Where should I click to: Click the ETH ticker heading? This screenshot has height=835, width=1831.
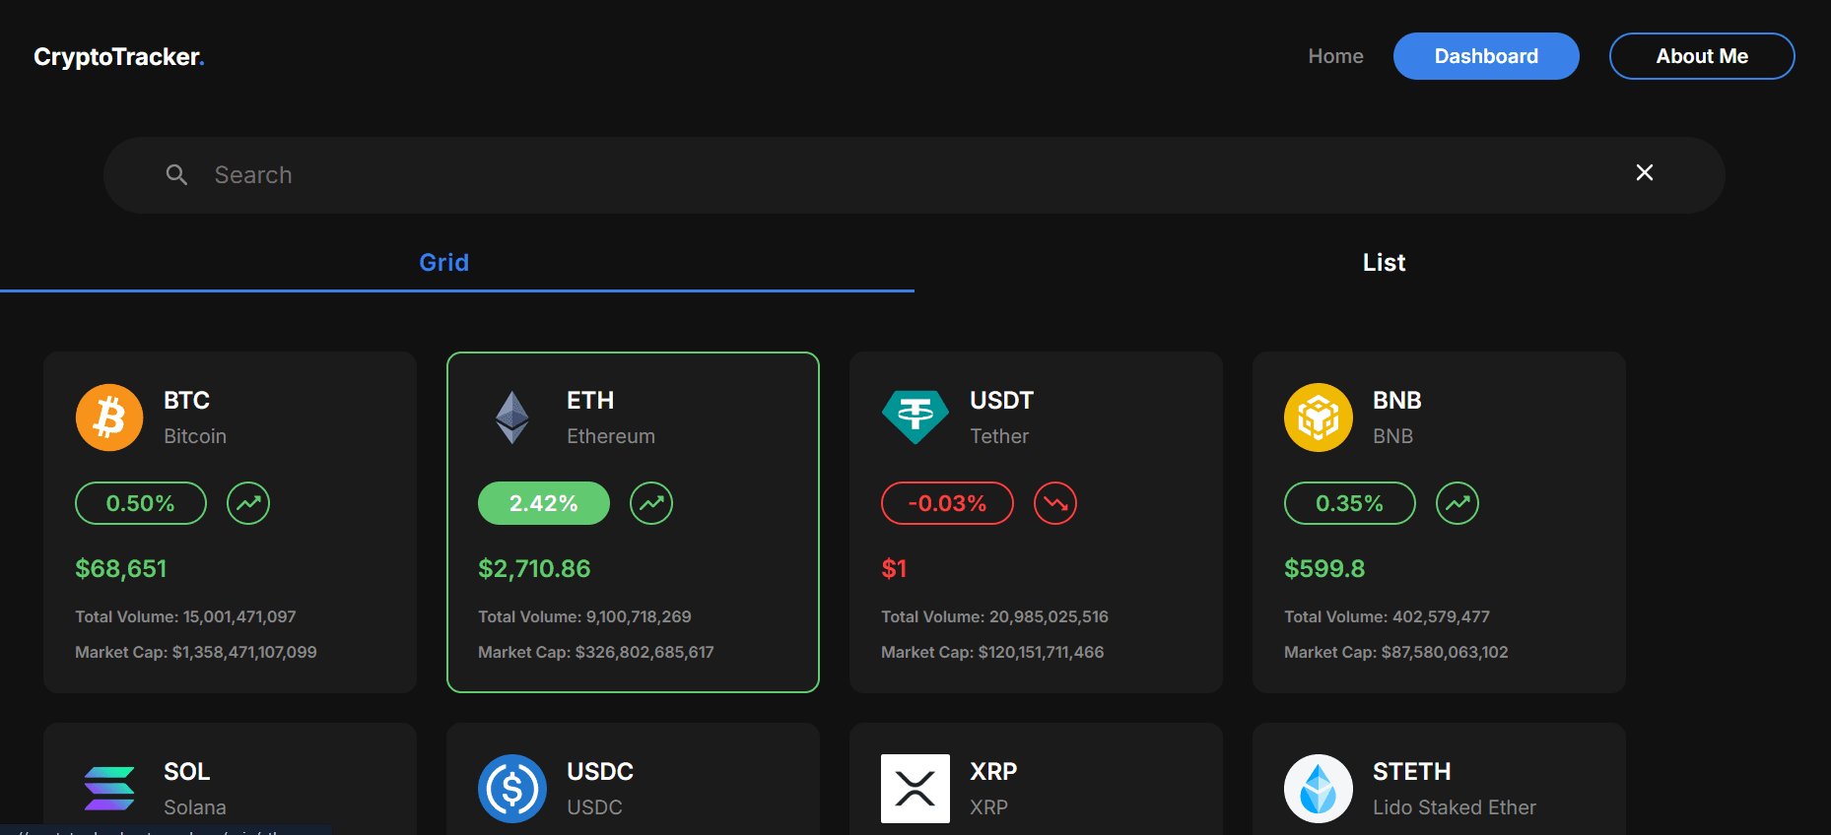pyautogui.click(x=590, y=401)
